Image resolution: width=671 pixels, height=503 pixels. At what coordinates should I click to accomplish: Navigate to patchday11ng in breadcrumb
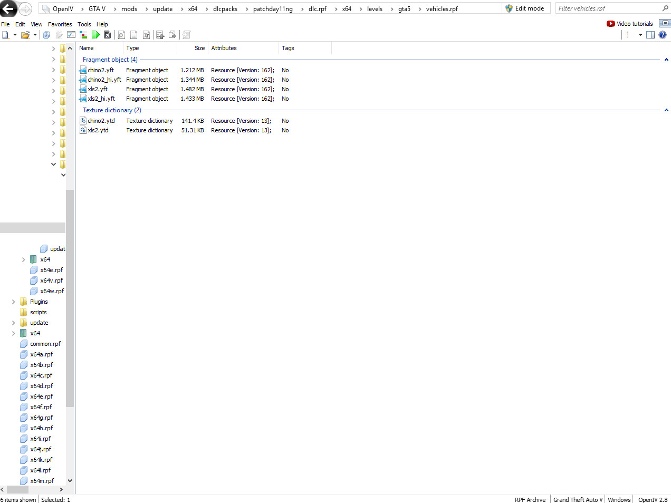point(273,9)
